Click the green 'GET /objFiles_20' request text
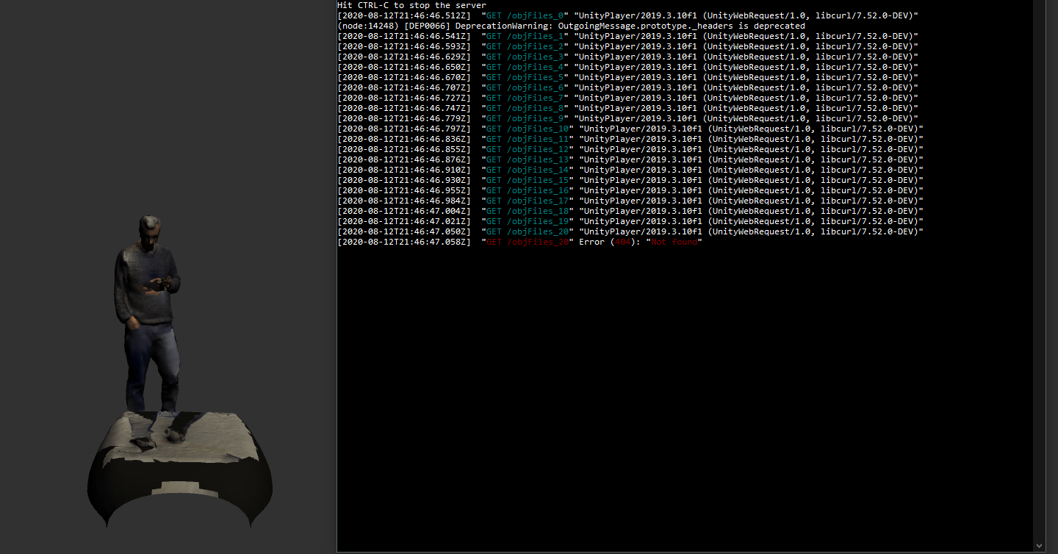 pos(528,231)
